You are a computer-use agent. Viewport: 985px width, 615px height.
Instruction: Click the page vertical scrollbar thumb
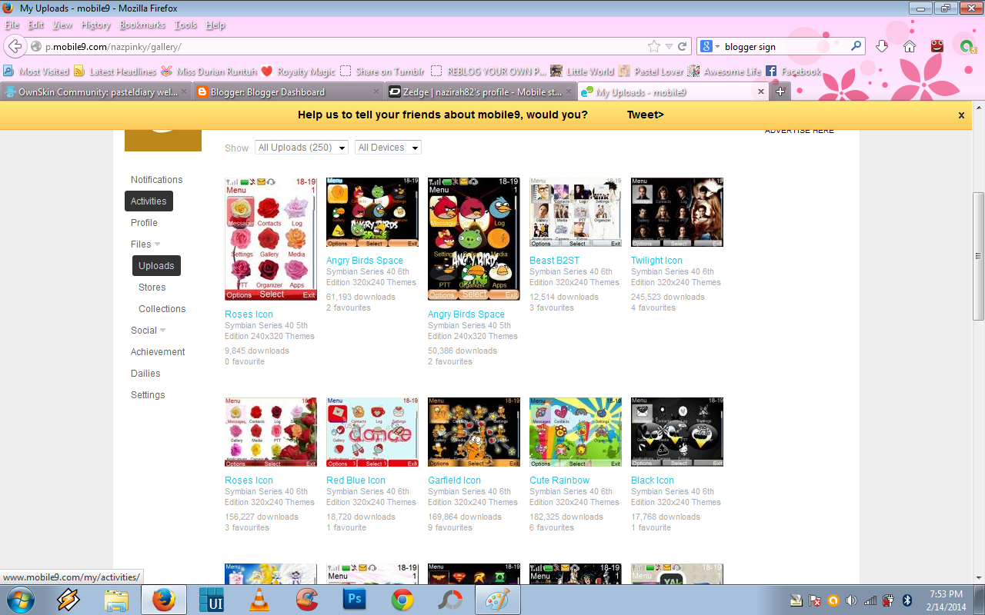[x=978, y=256]
